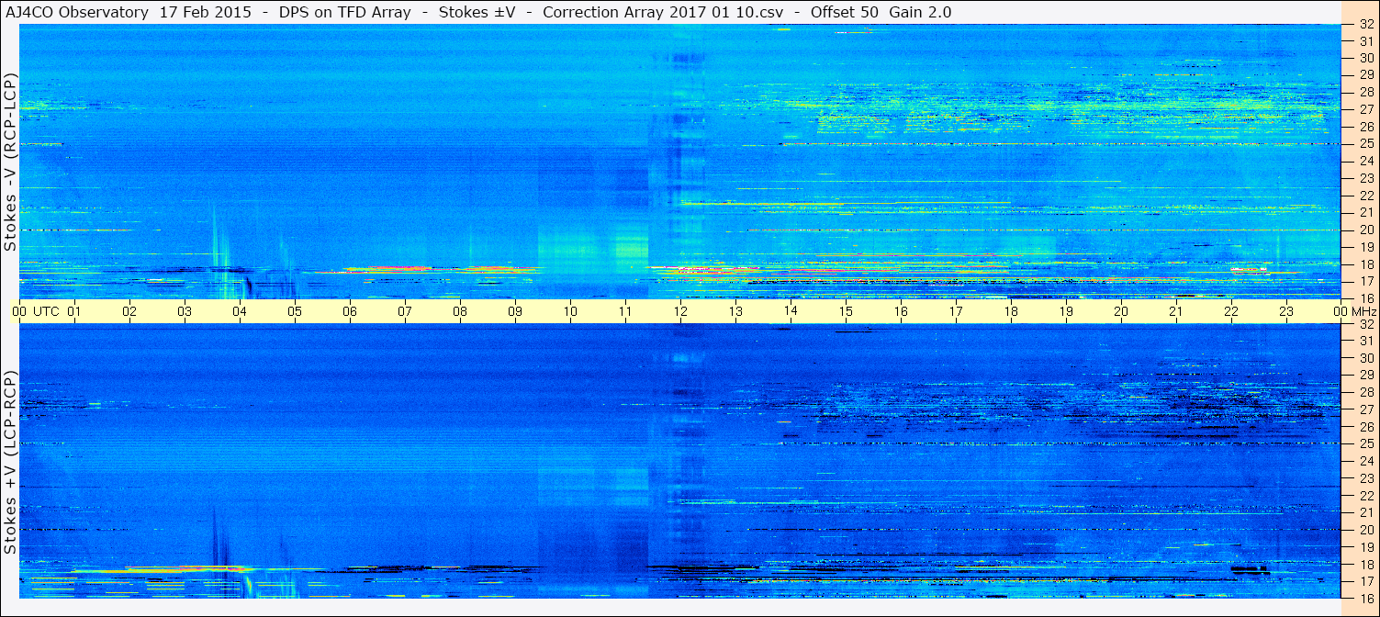Select the 19 MHz tick of the Stokes +V panel

(1365, 547)
